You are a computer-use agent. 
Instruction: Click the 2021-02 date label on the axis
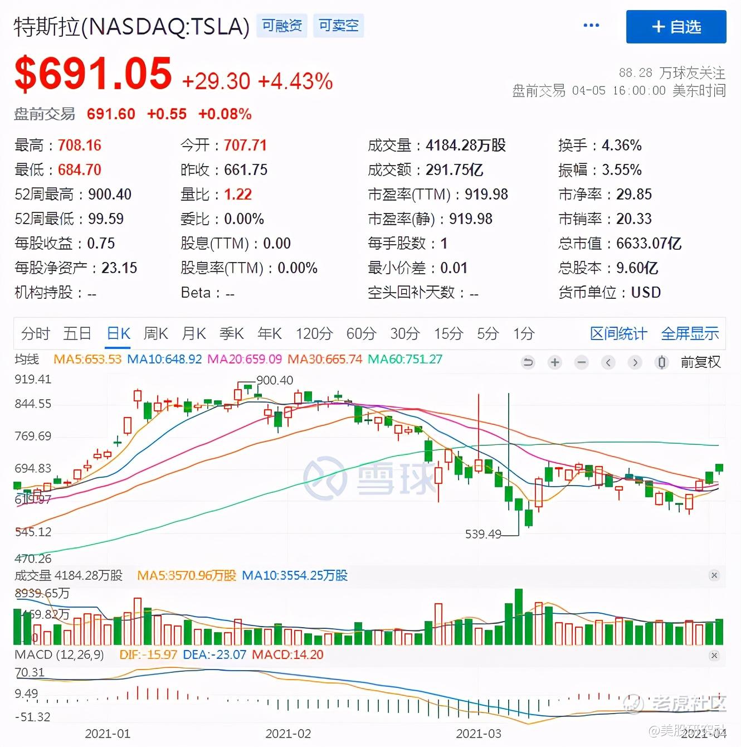(288, 734)
